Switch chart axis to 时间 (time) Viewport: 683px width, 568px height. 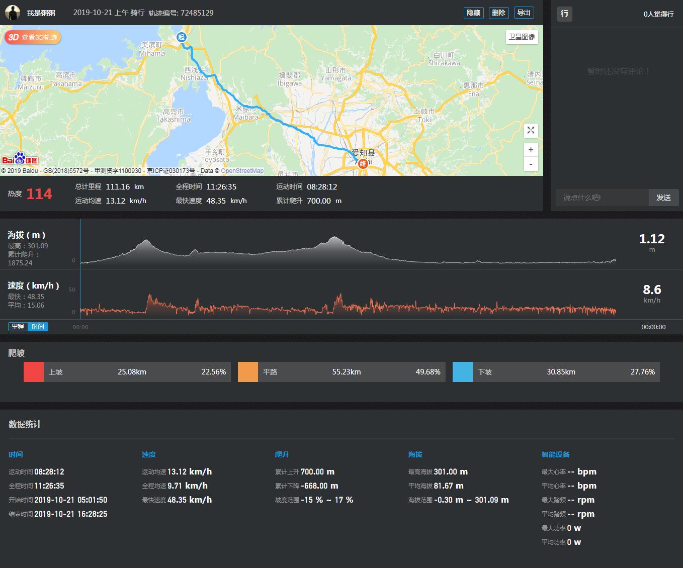pyautogui.click(x=38, y=327)
